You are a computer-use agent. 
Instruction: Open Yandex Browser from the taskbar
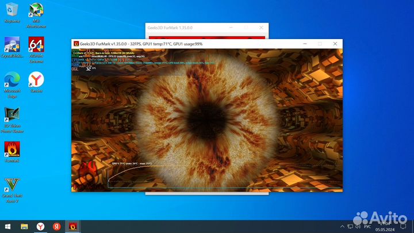[x=40, y=227]
